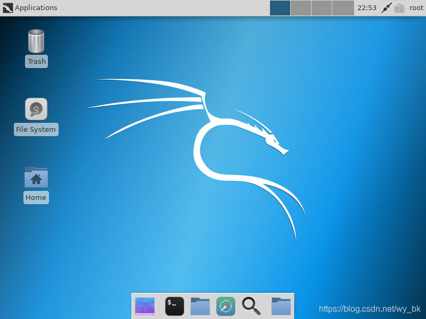Select the Home folder desktop icon
This screenshot has width=426, height=319.
(x=36, y=177)
